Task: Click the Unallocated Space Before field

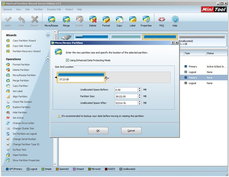Action: point(126,90)
